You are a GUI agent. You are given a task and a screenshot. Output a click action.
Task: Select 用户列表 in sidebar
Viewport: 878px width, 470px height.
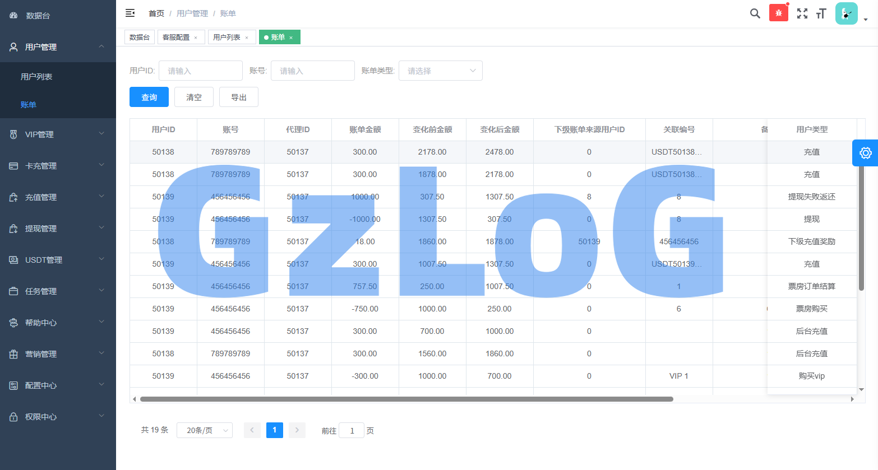[x=36, y=77]
